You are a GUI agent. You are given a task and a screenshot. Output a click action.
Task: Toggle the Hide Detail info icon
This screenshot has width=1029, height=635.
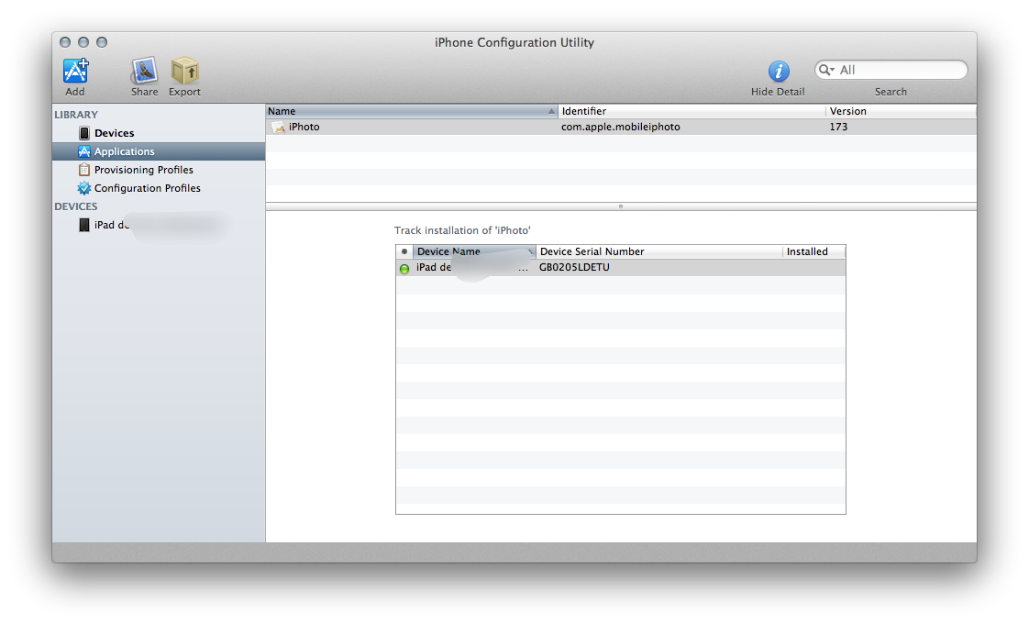[778, 72]
